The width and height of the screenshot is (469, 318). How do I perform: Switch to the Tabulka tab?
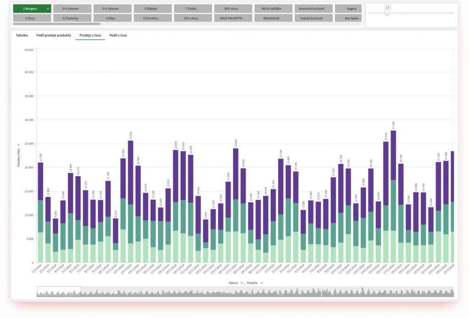22,35
